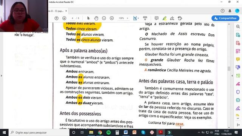The image size is (242, 136).
Task: Open the Combine Files tool in right pane
Action: click(x=238, y=67)
